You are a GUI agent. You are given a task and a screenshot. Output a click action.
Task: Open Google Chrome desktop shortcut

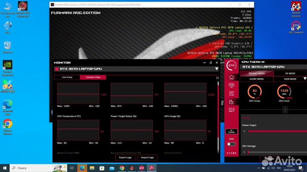click(x=8, y=127)
